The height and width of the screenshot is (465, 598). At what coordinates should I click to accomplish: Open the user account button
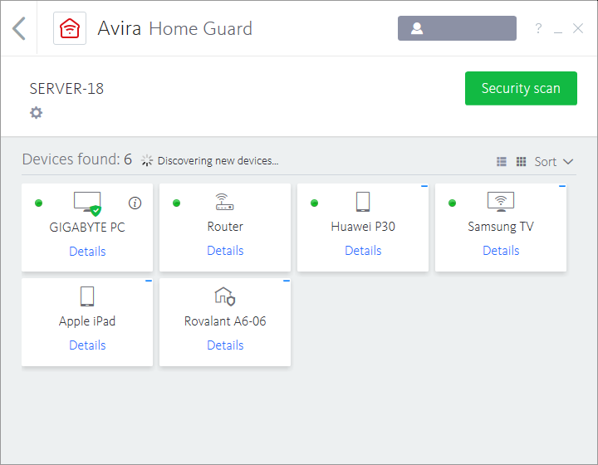tap(457, 28)
